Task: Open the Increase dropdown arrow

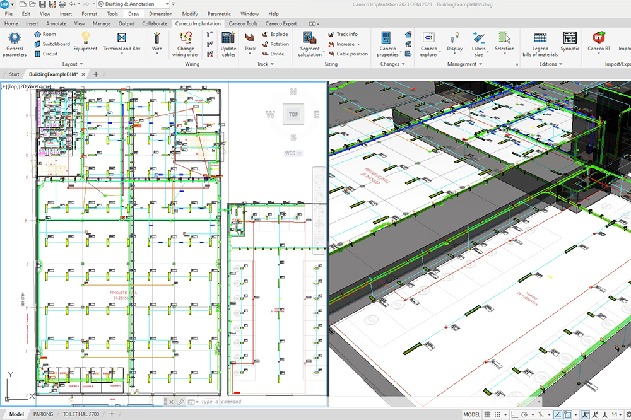Action: [358, 44]
